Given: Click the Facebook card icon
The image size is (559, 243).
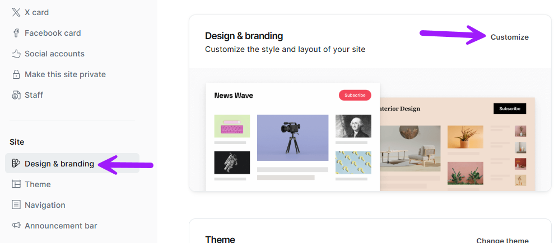Looking at the screenshot, I should pyautogui.click(x=16, y=33).
